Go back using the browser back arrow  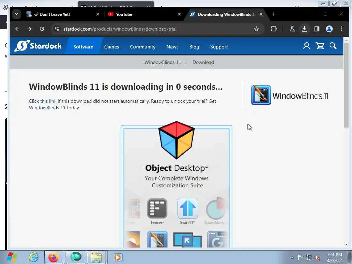point(17,29)
